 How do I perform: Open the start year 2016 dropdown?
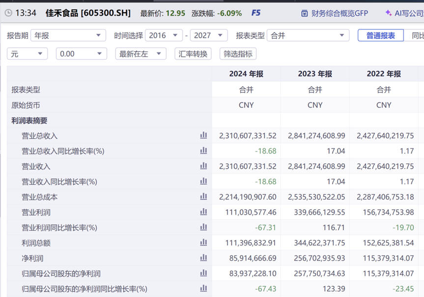tap(164, 35)
